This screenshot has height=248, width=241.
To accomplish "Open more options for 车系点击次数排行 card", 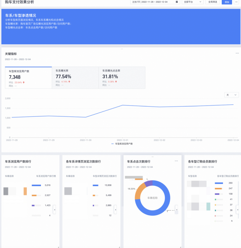I will [x=176, y=161].
